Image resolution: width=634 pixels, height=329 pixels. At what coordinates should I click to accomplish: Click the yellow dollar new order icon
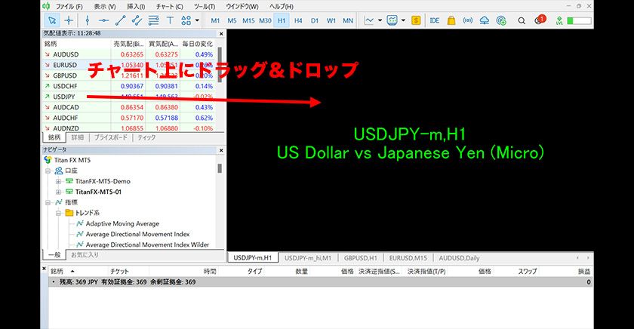point(416,20)
